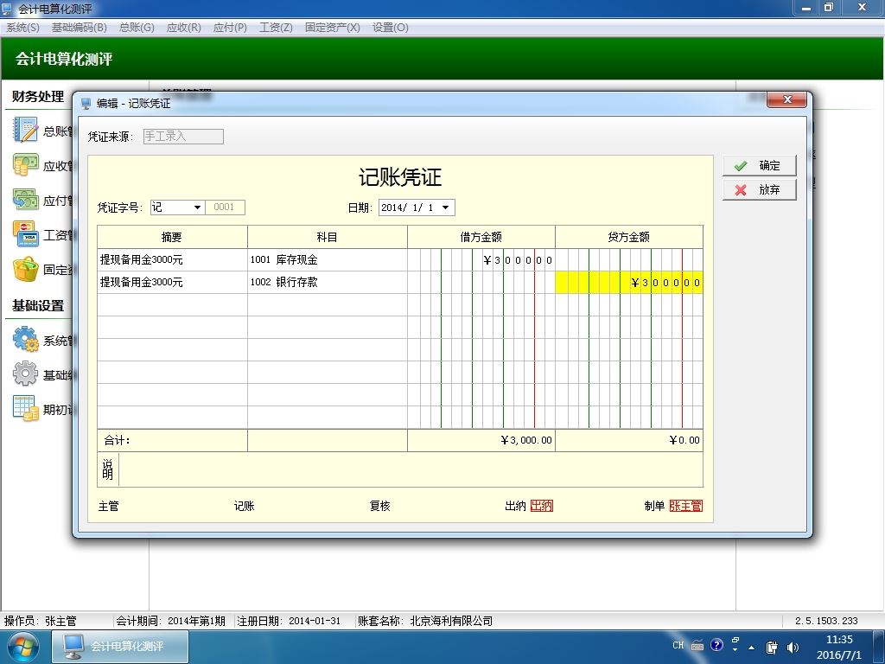Open the volume speaker tray icon
Viewport: 885px width, 664px height.
793,648
